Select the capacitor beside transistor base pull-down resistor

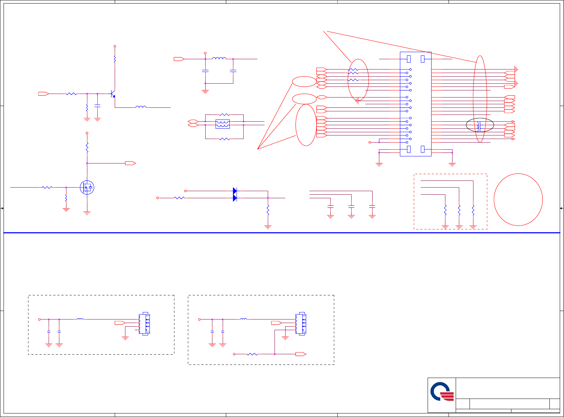(97, 106)
